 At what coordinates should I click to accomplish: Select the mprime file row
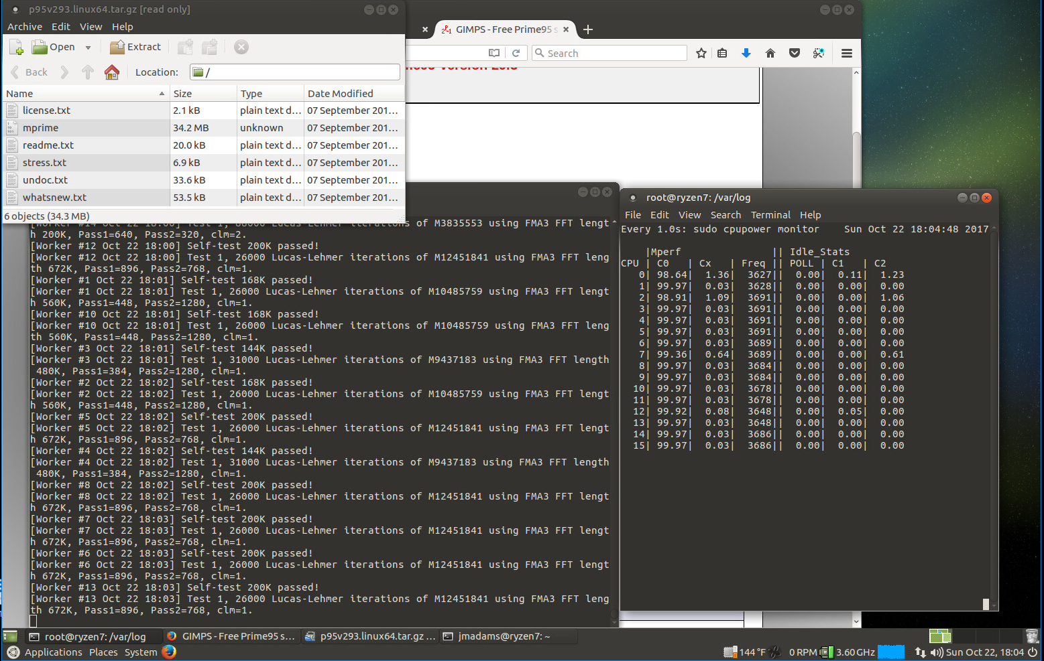tap(204, 128)
